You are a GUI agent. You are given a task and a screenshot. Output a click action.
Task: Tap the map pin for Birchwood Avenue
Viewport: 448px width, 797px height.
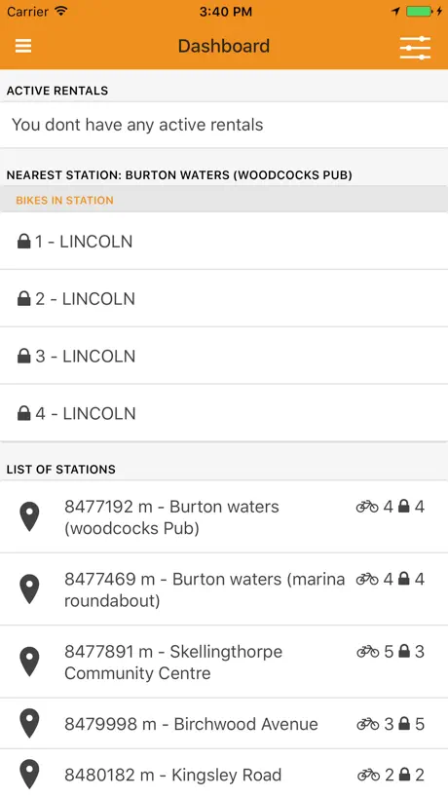tap(29, 724)
